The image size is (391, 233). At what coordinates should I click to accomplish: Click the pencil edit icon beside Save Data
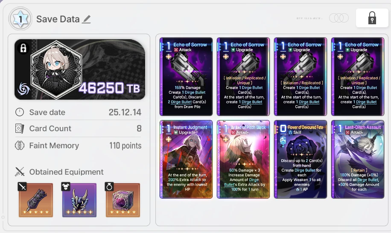pyautogui.click(x=87, y=20)
